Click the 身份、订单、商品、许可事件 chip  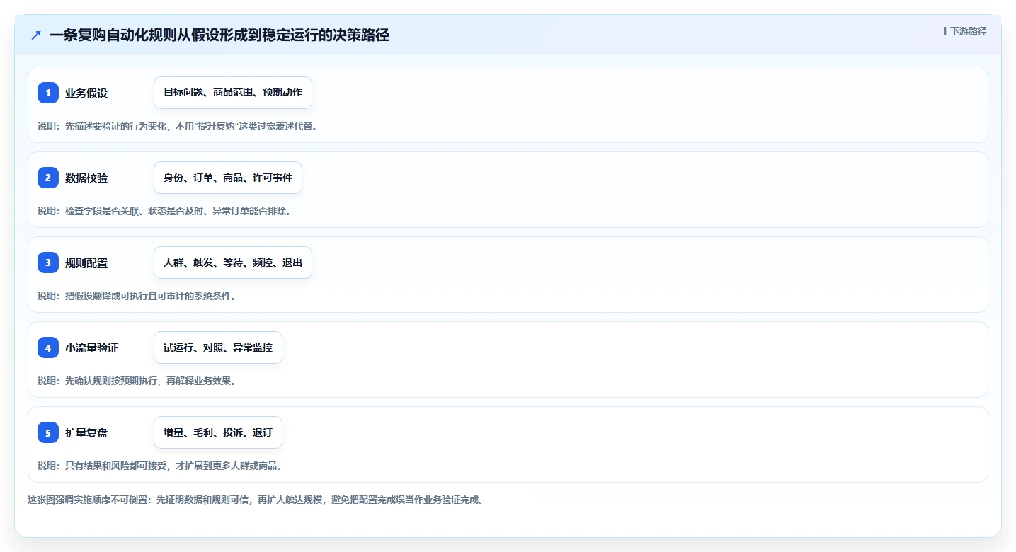(228, 178)
